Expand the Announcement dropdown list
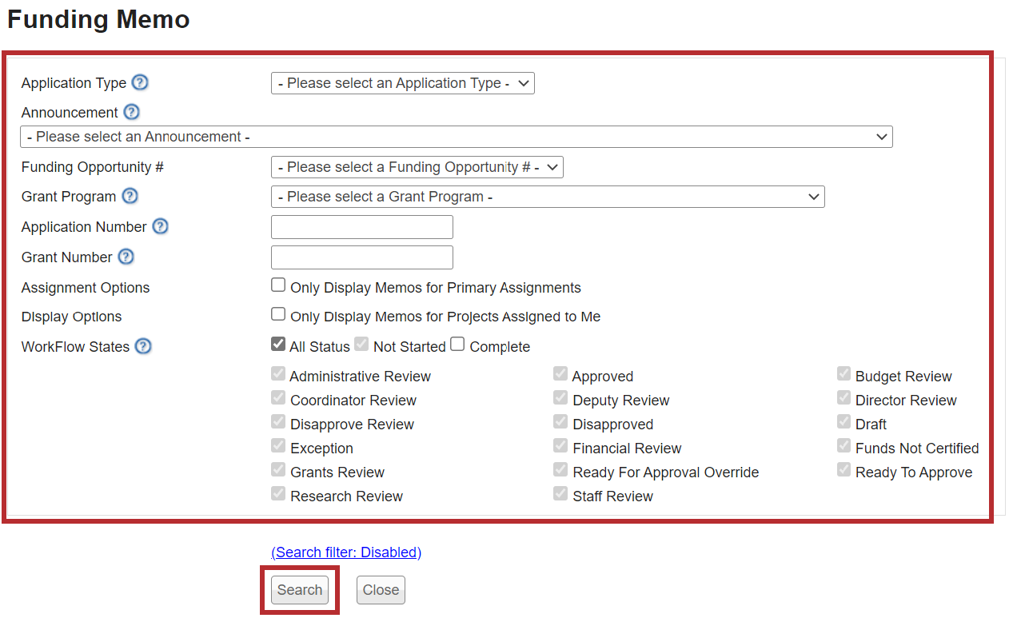Image resolution: width=1013 pixels, height=622 pixels. point(456,137)
